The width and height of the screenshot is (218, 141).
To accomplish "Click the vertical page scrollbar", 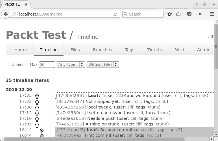I will pyautogui.click(x=216, y=54).
